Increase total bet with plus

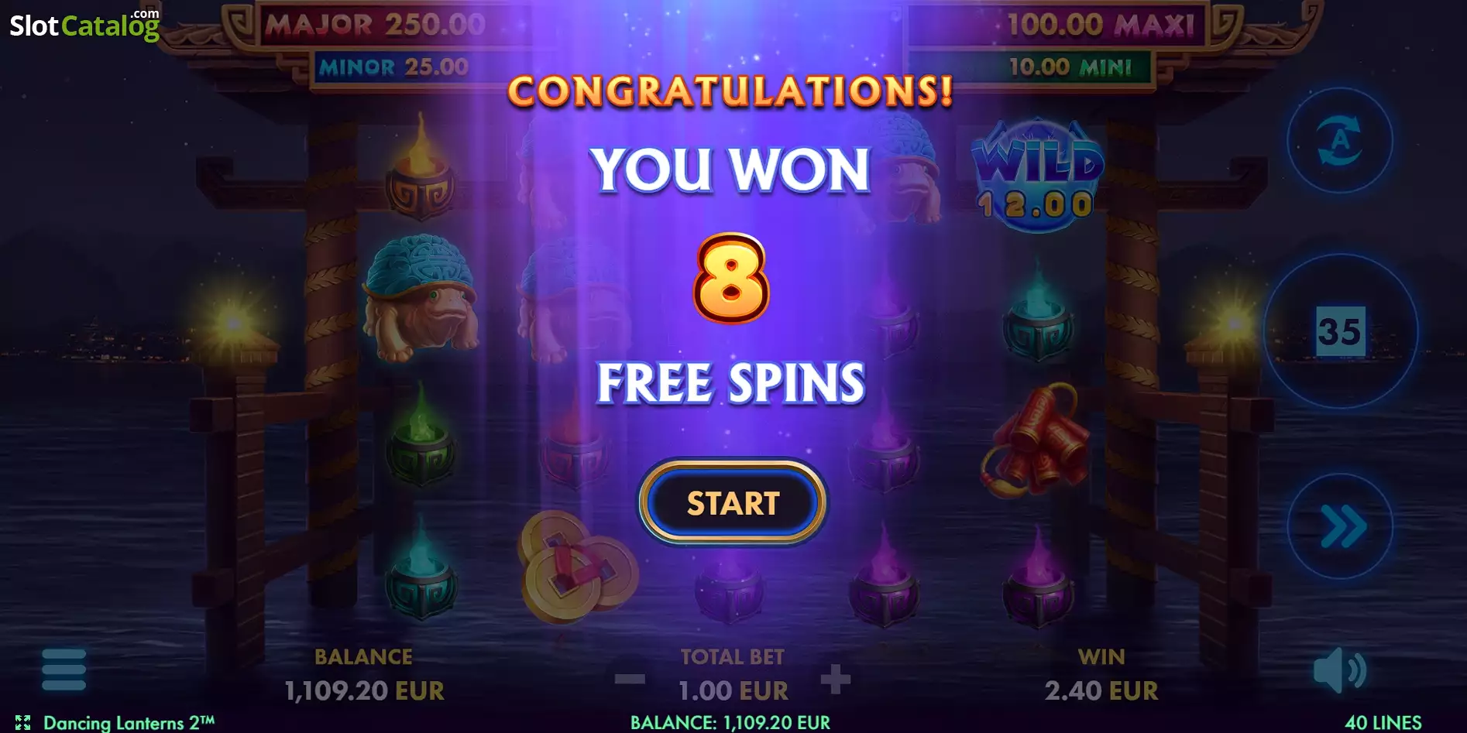[x=835, y=680]
